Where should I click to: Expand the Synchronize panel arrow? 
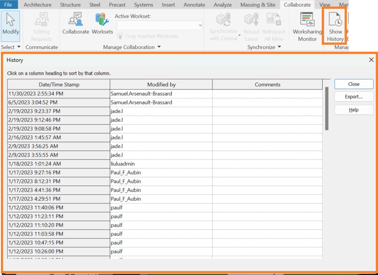tap(279, 47)
